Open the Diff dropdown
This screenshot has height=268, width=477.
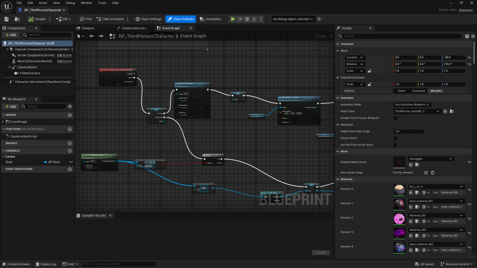[x=64, y=19]
